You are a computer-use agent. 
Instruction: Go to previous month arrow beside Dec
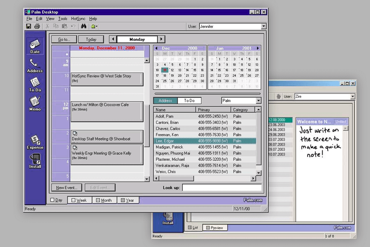pos(156,48)
